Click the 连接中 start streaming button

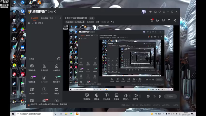pos(170,96)
